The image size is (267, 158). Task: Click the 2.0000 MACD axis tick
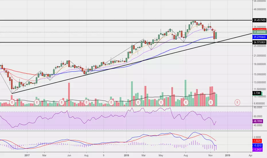pyautogui.click(x=257, y=137)
